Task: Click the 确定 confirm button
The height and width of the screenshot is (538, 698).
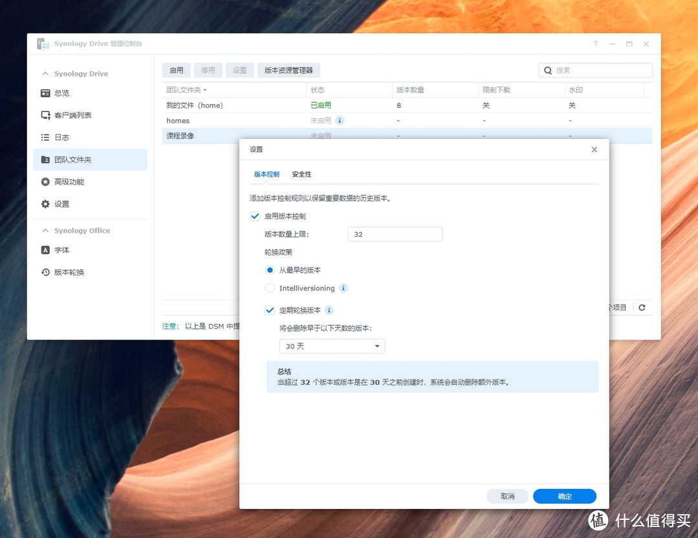Action: pyautogui.click(x=564, y=497)
